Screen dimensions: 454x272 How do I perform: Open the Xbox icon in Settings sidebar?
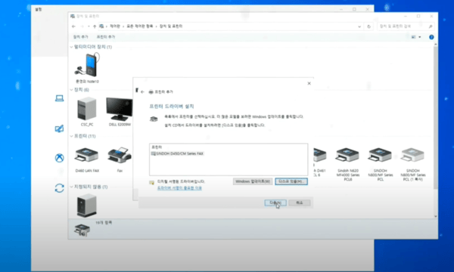point(59,158)
